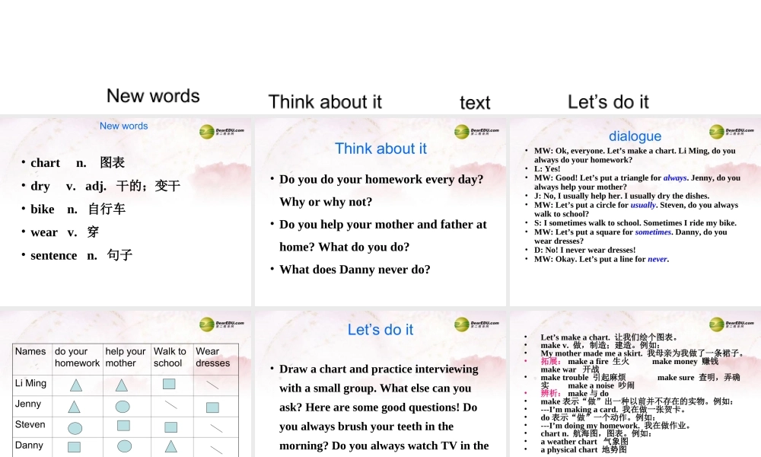
Task: Click the blue italic word "never"
Action: 658,259
